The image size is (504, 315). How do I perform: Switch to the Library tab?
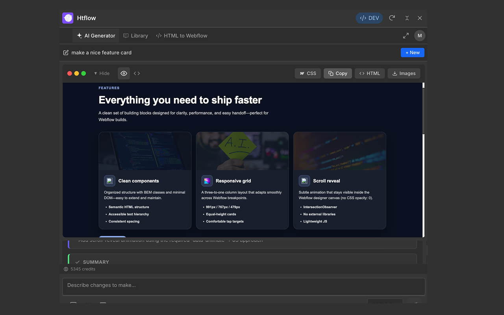(135, 35)
